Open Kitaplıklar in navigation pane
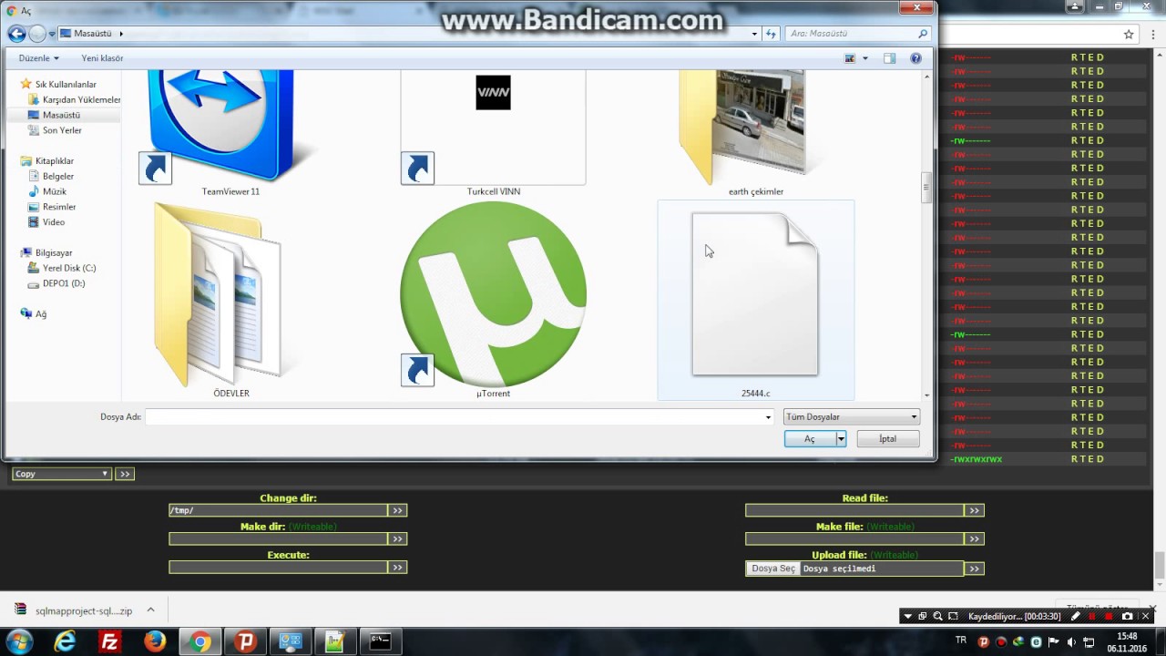 coord(55,160)
